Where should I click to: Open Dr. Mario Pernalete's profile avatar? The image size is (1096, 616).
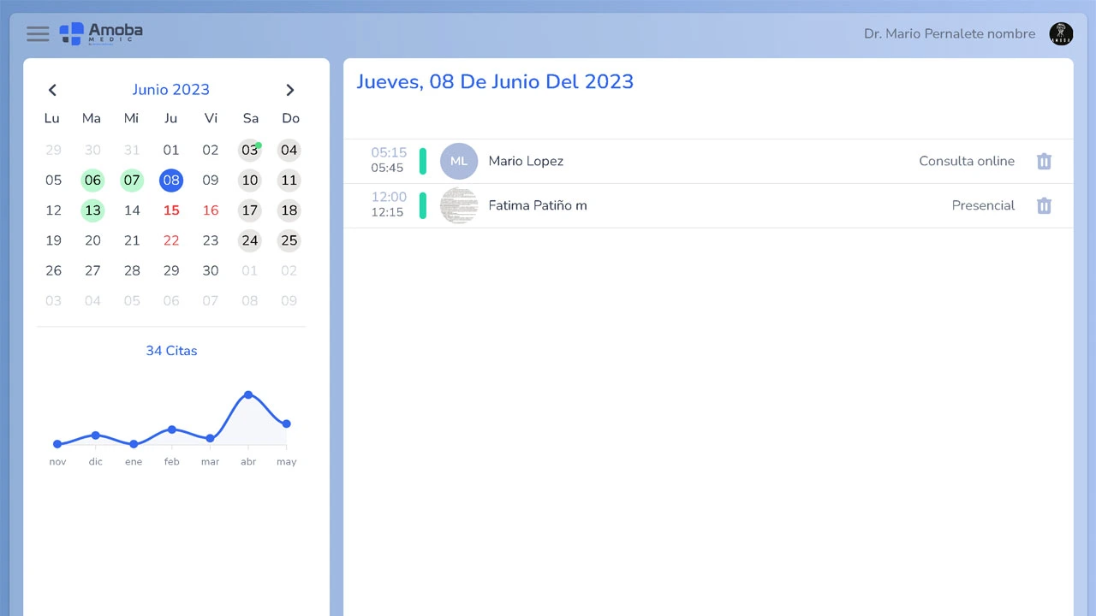point(1061,33)
